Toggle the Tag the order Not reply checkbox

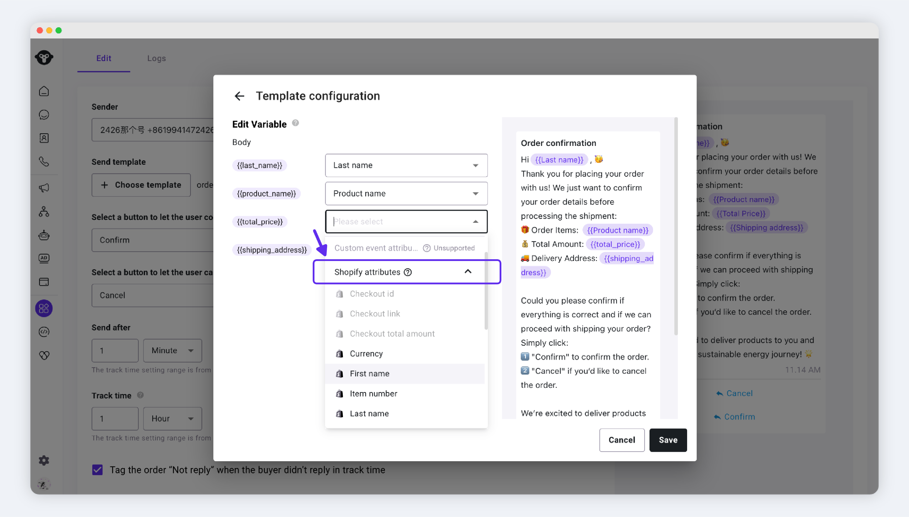pos(97,470)
